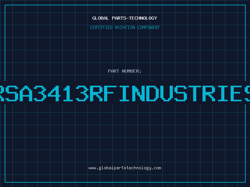This screenshot has height=187, width=250.
Task: Click the large part number RSA3413RFINDUSTRIES text
Action: click(125, 93)
